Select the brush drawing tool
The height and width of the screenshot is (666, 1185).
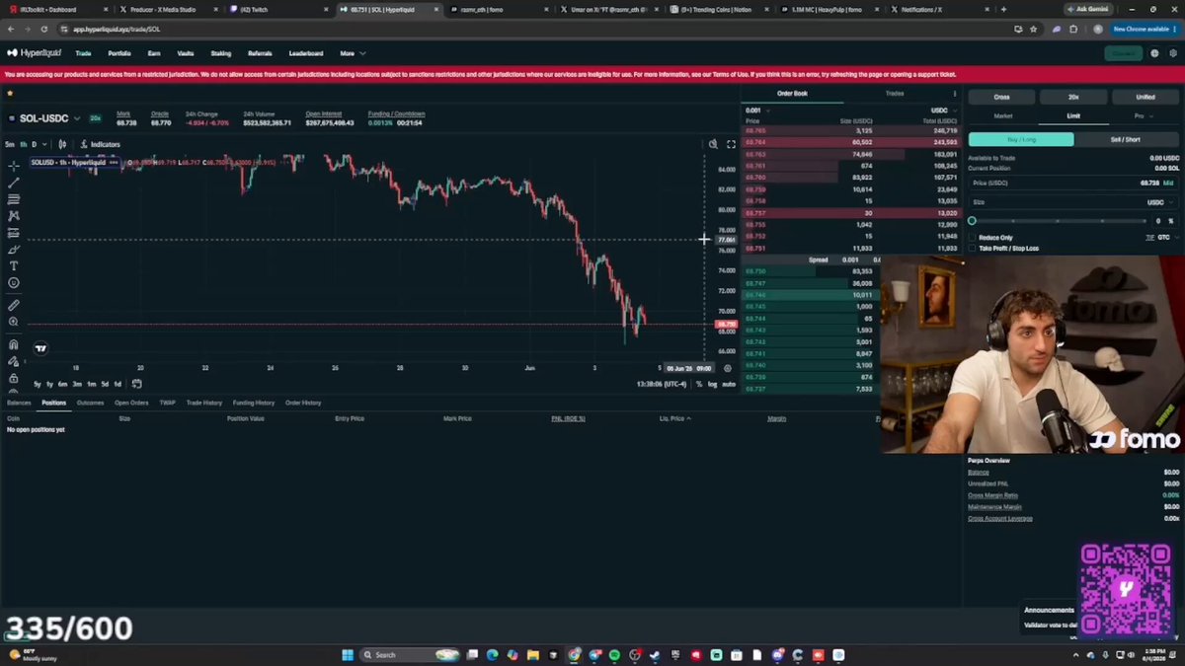(14, 250)
